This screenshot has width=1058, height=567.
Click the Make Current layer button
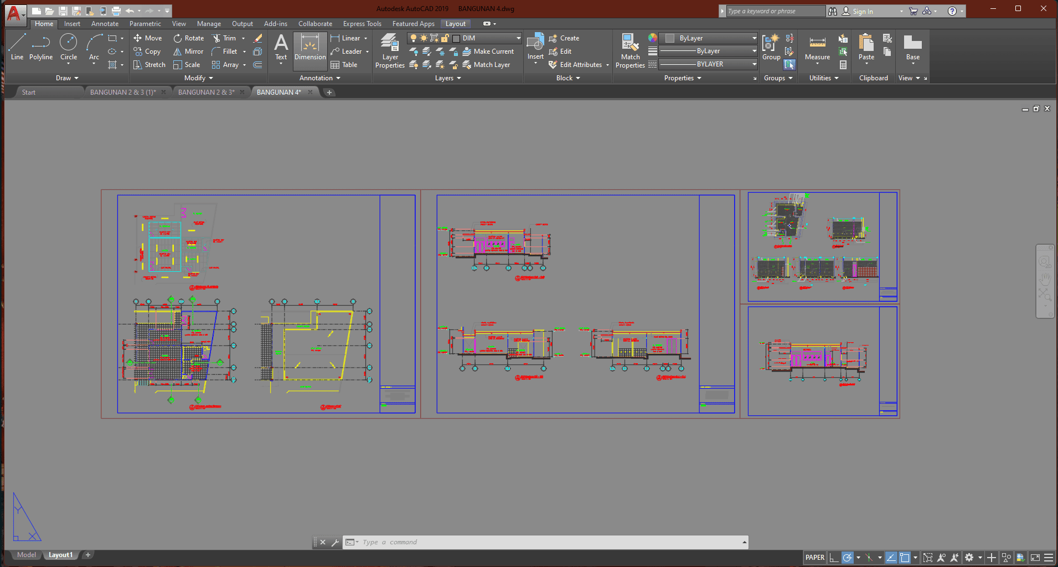click(x=488, y=51)
